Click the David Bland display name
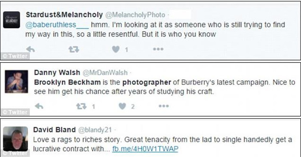 pos(54,130)
